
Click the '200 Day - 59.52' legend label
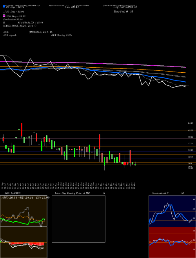point(16,16)
